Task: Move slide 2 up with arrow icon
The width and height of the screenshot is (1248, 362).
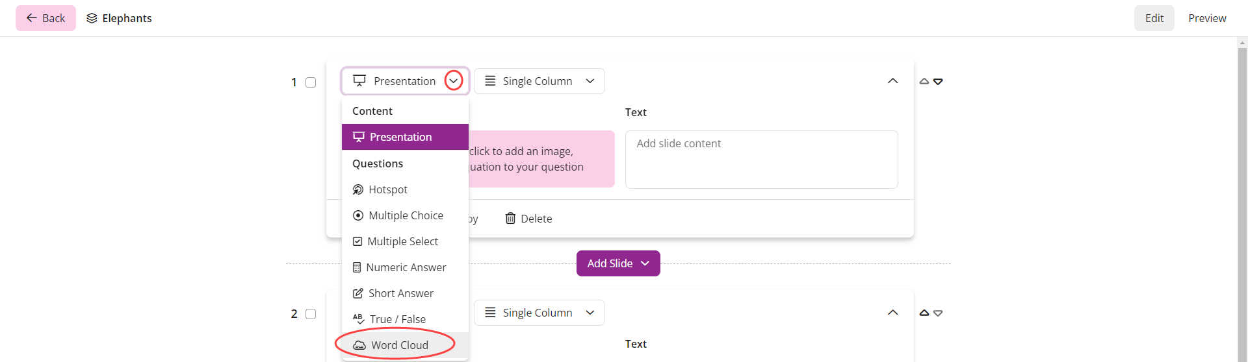Action: point(924,313)
